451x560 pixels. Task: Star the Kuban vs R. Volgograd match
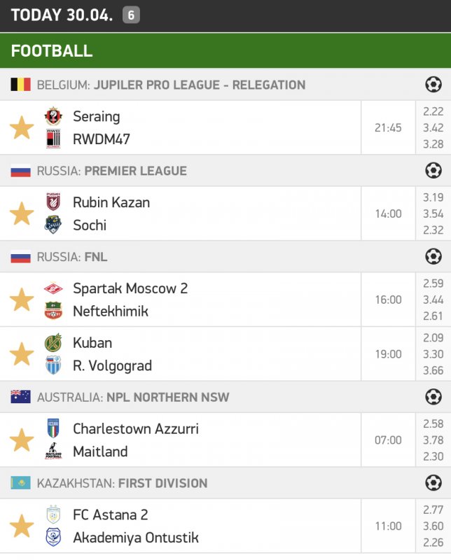coord(22,354)
